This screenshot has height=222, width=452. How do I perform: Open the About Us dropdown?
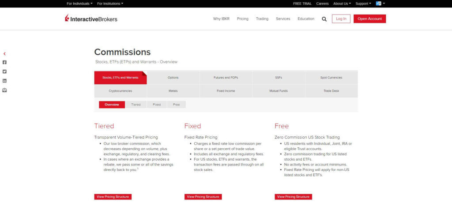point(342,4)
